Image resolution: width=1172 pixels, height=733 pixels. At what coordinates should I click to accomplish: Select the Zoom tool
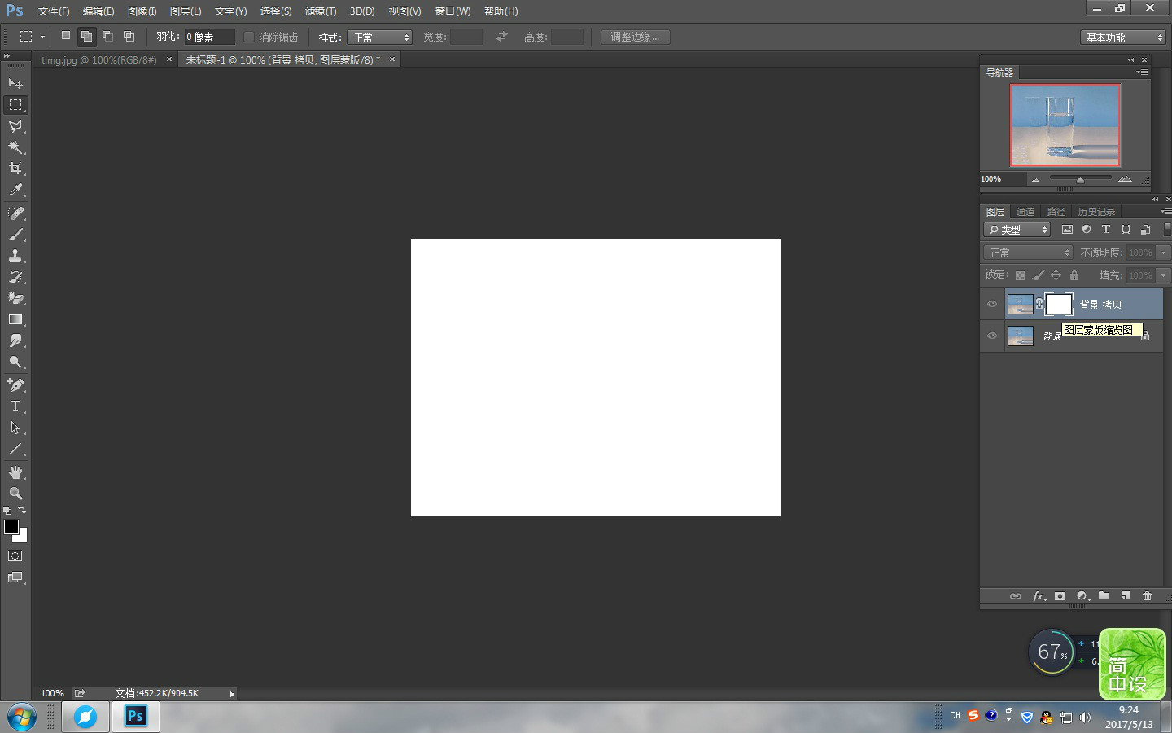tap(15, 494)
